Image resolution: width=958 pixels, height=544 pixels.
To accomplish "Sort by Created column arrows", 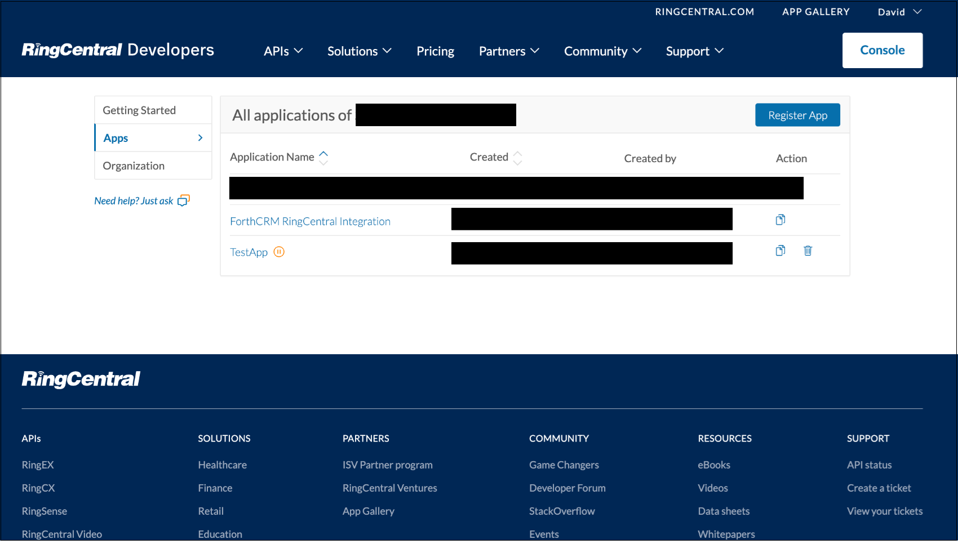I will [x=517, y=158].
